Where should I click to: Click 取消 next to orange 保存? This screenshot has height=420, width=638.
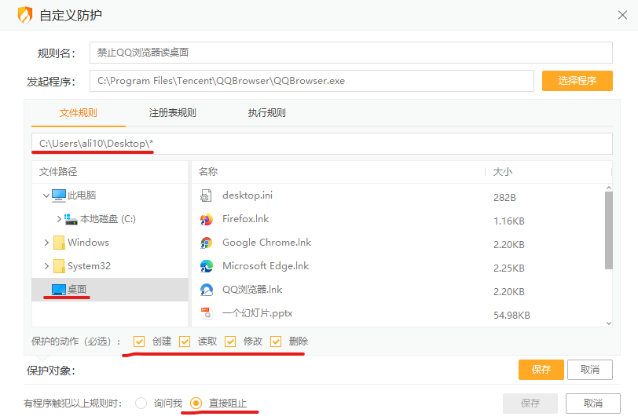[x=590, y=370]
